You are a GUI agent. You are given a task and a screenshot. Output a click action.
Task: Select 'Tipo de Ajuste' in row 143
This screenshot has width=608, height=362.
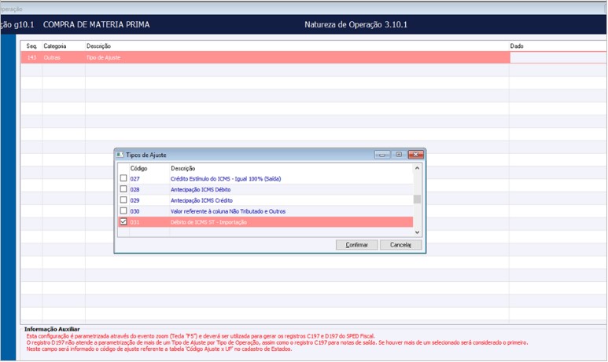click(x=104, y=57)
